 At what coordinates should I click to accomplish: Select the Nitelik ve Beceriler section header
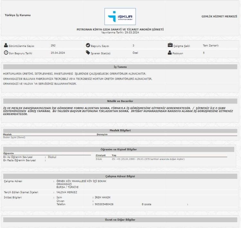point(120,101)
